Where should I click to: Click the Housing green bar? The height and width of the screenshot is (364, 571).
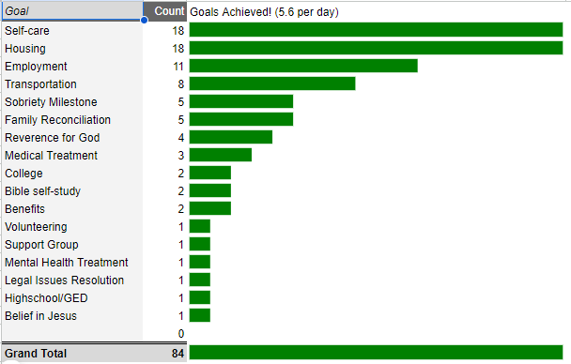coord(377,48)
